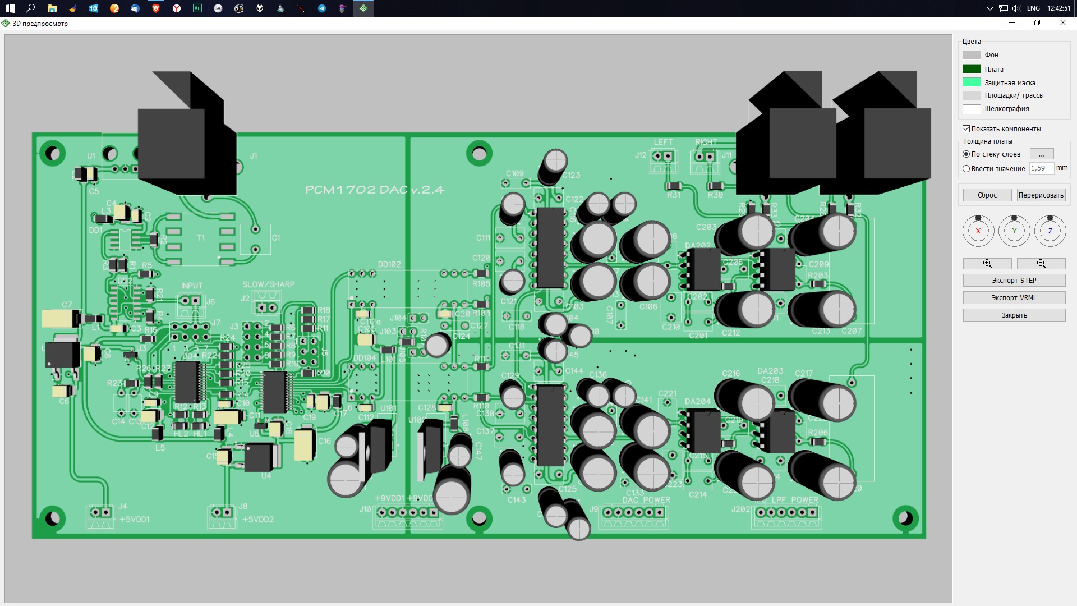Screen dimensions: 1077x606
Task: Open the network tray icon
Action: pos(1004,8)
